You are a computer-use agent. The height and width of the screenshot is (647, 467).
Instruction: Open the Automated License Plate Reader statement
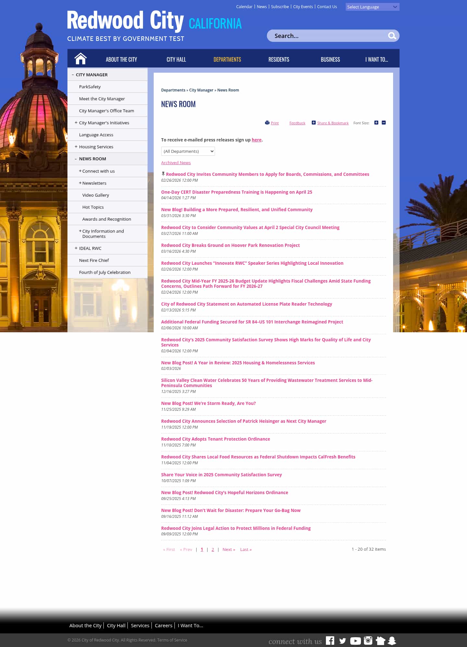point(246,304)
